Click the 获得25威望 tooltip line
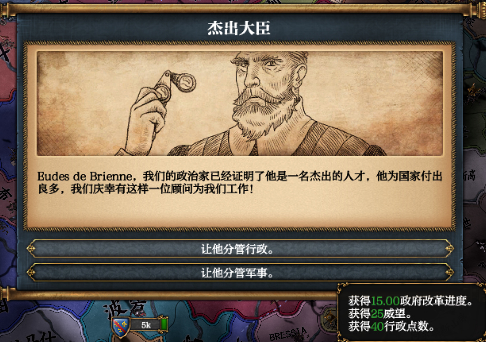The height and width of the screenshot is (342, 486). tap(381, 313)
